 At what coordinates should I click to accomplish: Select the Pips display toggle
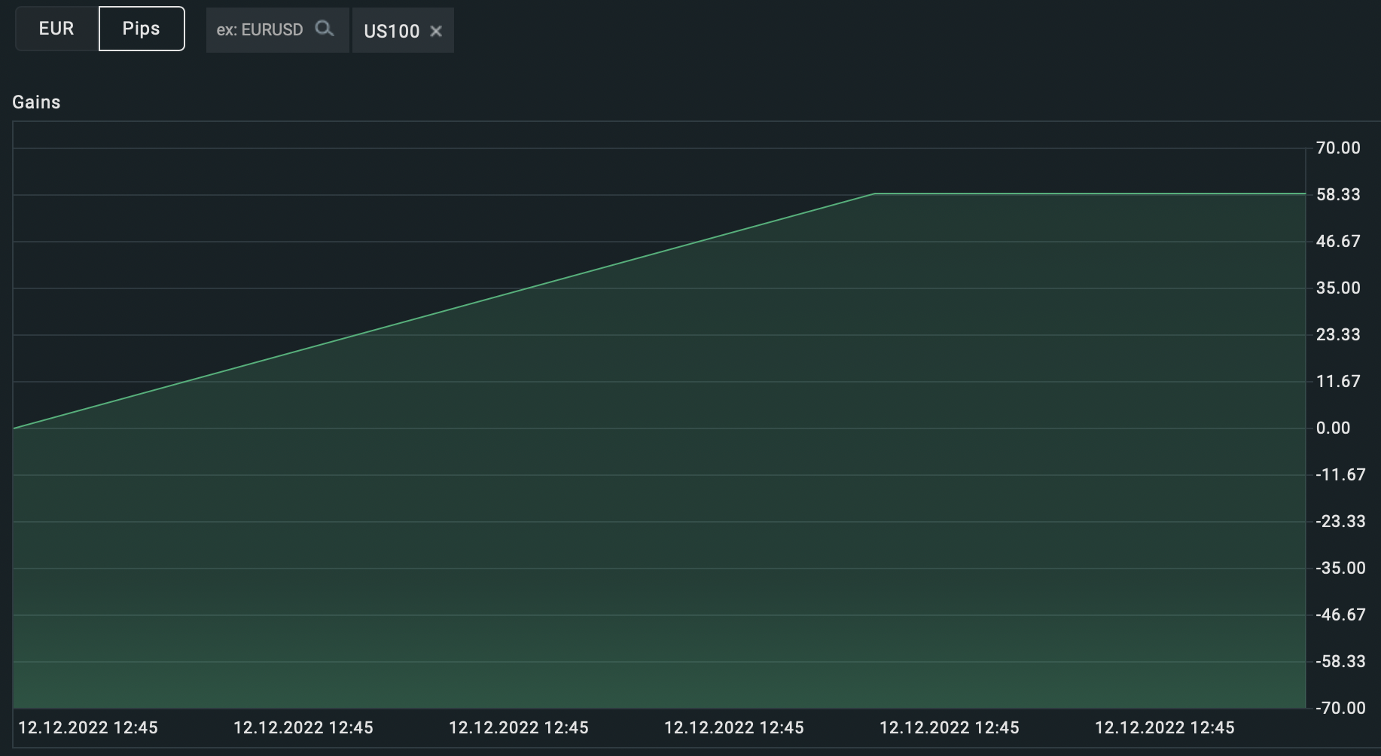pyautogui.click(x=142, y=29)
